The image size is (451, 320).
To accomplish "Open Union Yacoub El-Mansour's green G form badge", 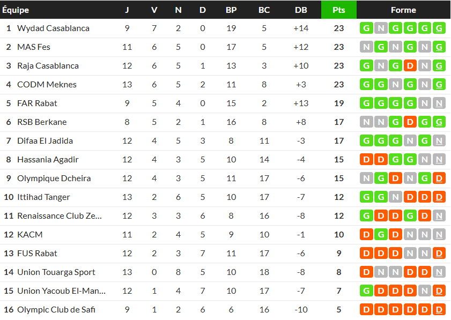I will [x=367, y=291].
